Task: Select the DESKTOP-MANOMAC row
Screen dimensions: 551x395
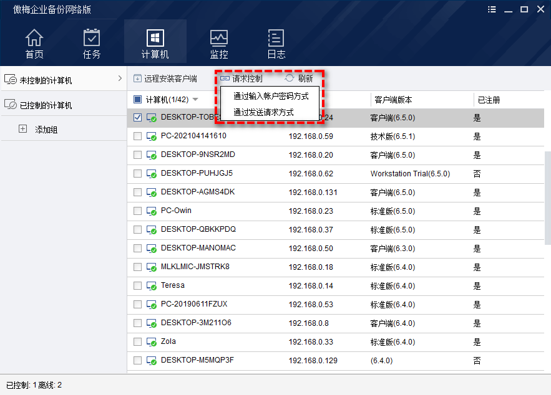Action: point(198,248)
